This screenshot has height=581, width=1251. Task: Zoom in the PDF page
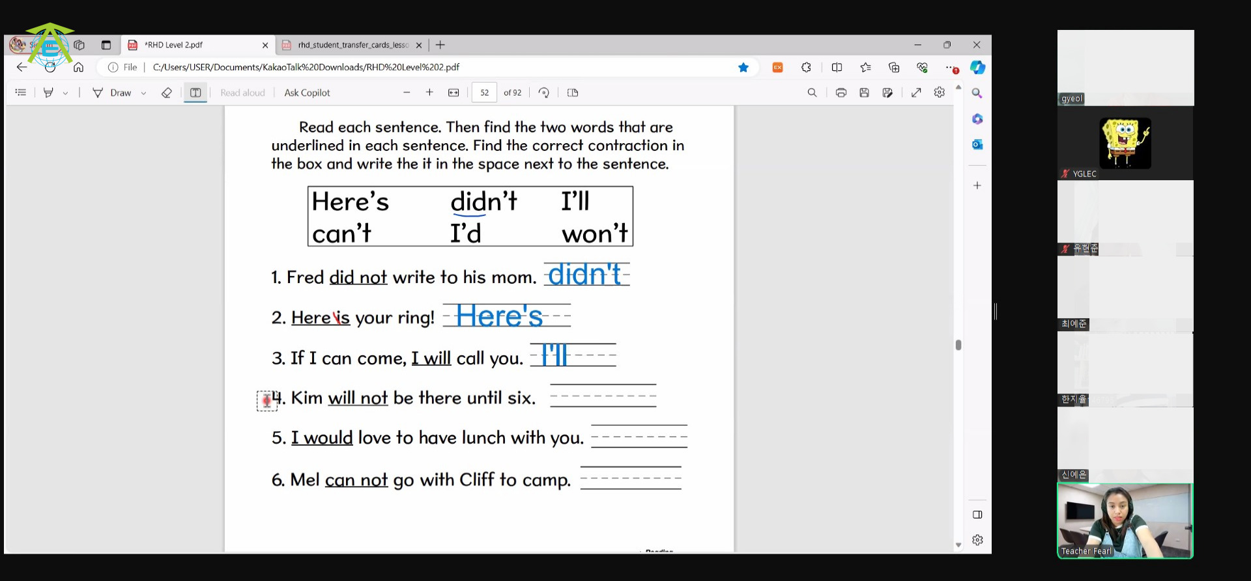(x=429, y=92)
